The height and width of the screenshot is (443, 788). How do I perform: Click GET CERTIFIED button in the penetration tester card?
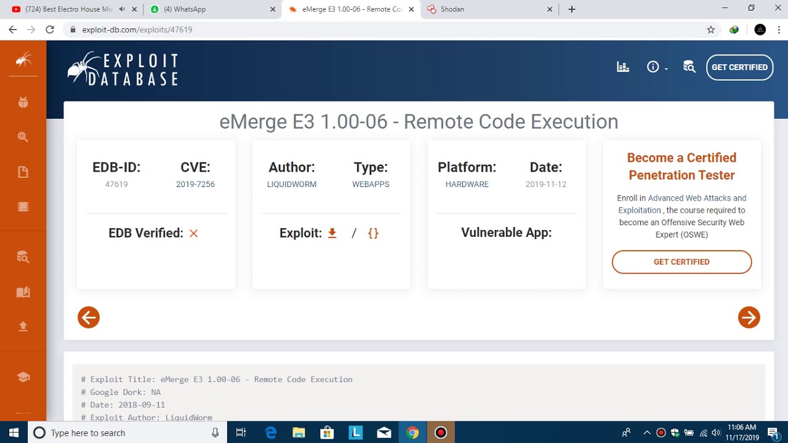[x=681, y=261]
